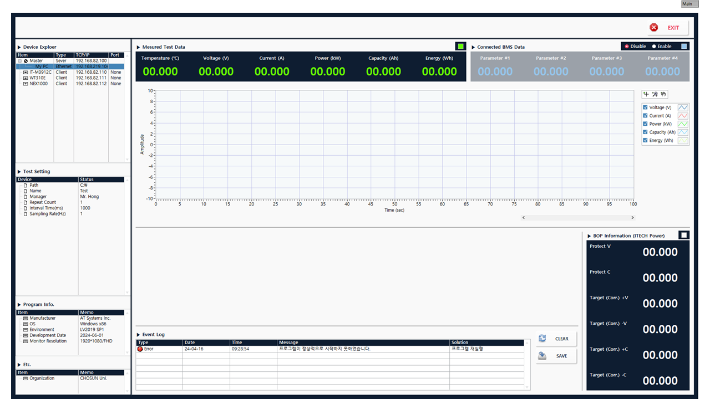Click the CLEAR event log button
This screenshot has width=710, height=399.
[556, 339]
